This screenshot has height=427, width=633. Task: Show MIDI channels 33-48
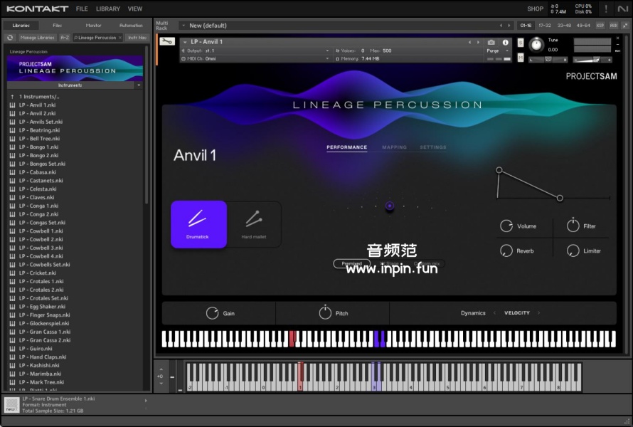564,26
